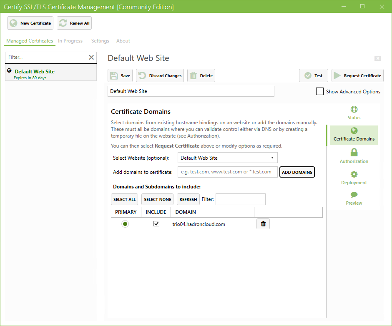This screenshot has height=326, width=392.
Task: Delete the managed certificate
Action: click(201, 75)
